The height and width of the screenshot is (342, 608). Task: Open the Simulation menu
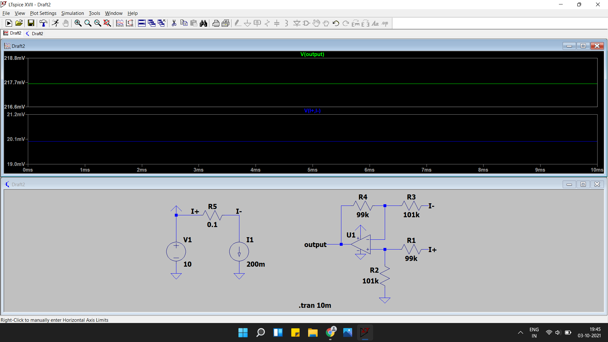[x=73, y=13]
